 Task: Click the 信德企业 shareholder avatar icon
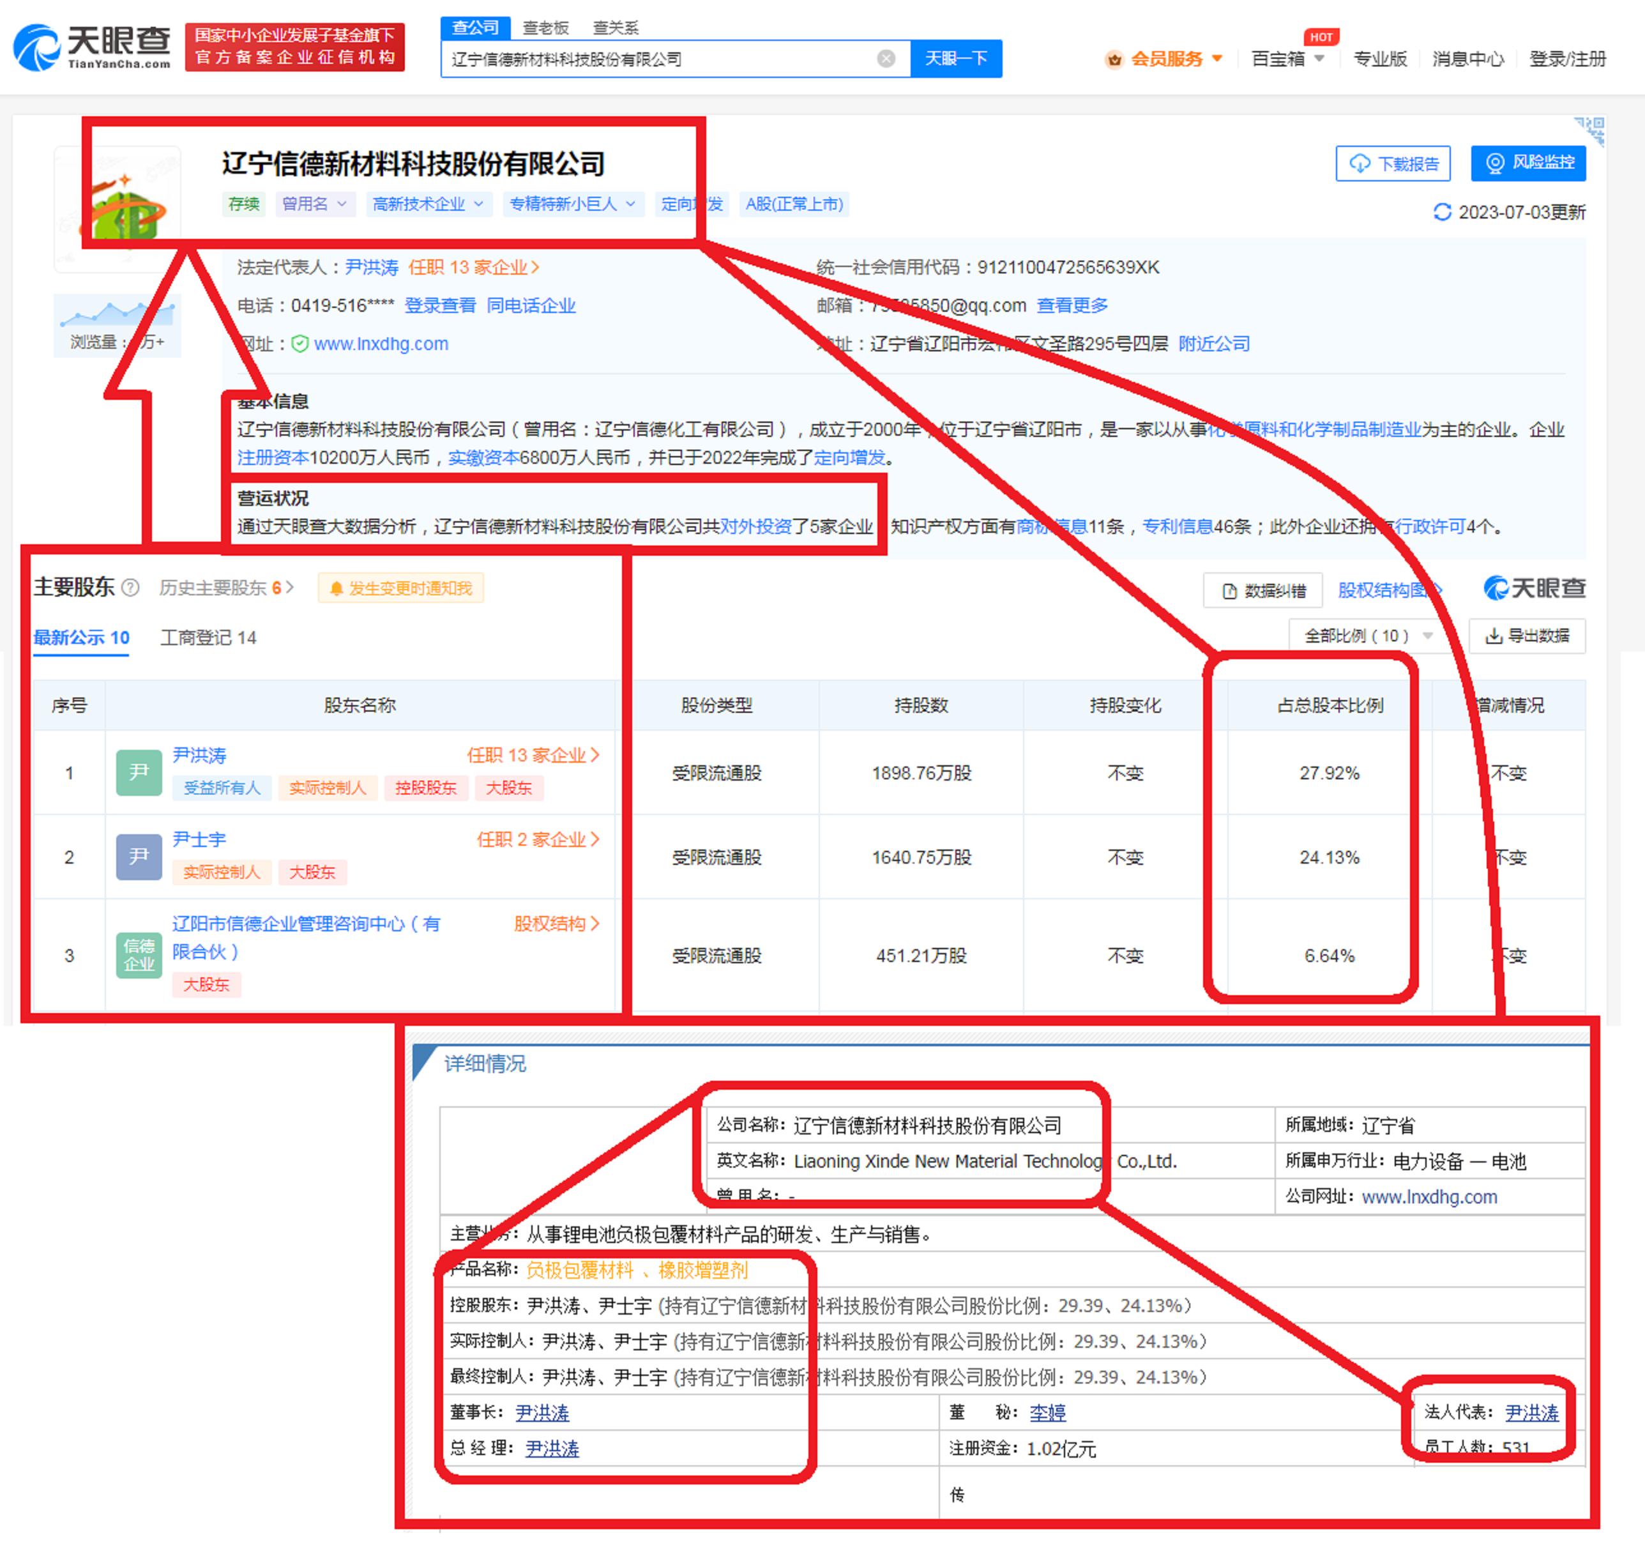139,955
